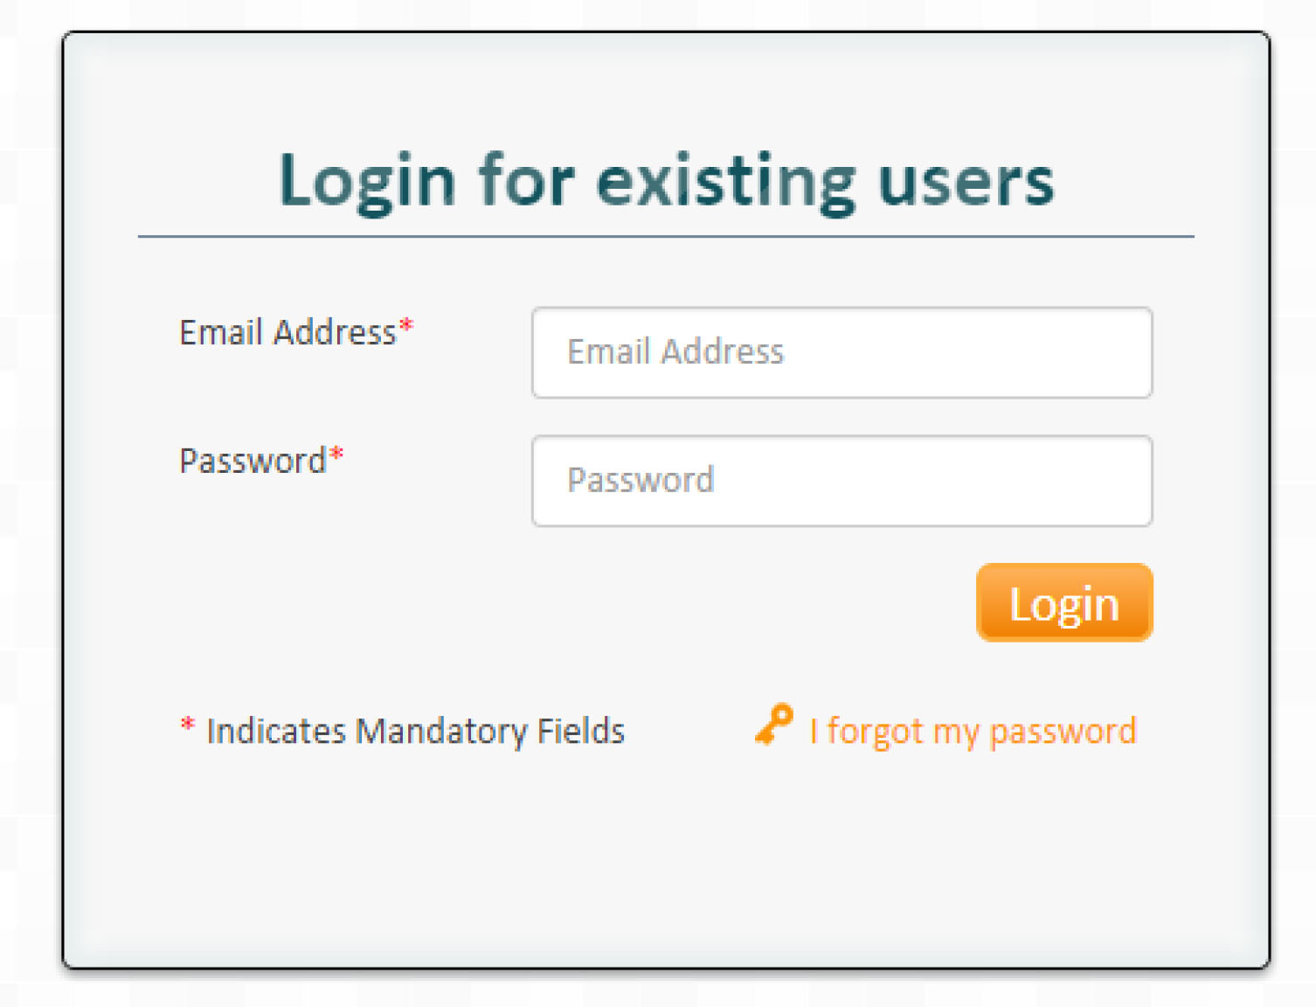This screenshot has width=1316, height=1007.
Task: Click the word password in forgot link
Action: point(1063,732)
